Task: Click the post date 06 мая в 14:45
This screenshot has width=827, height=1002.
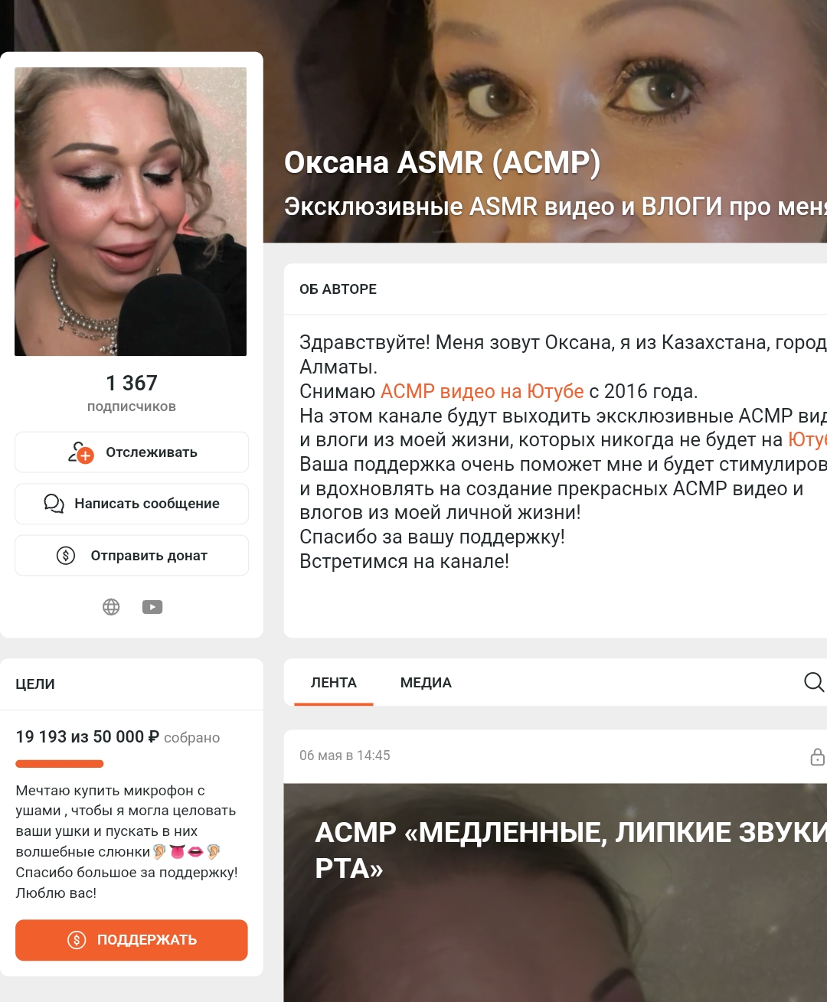Action: coord(345,756)
